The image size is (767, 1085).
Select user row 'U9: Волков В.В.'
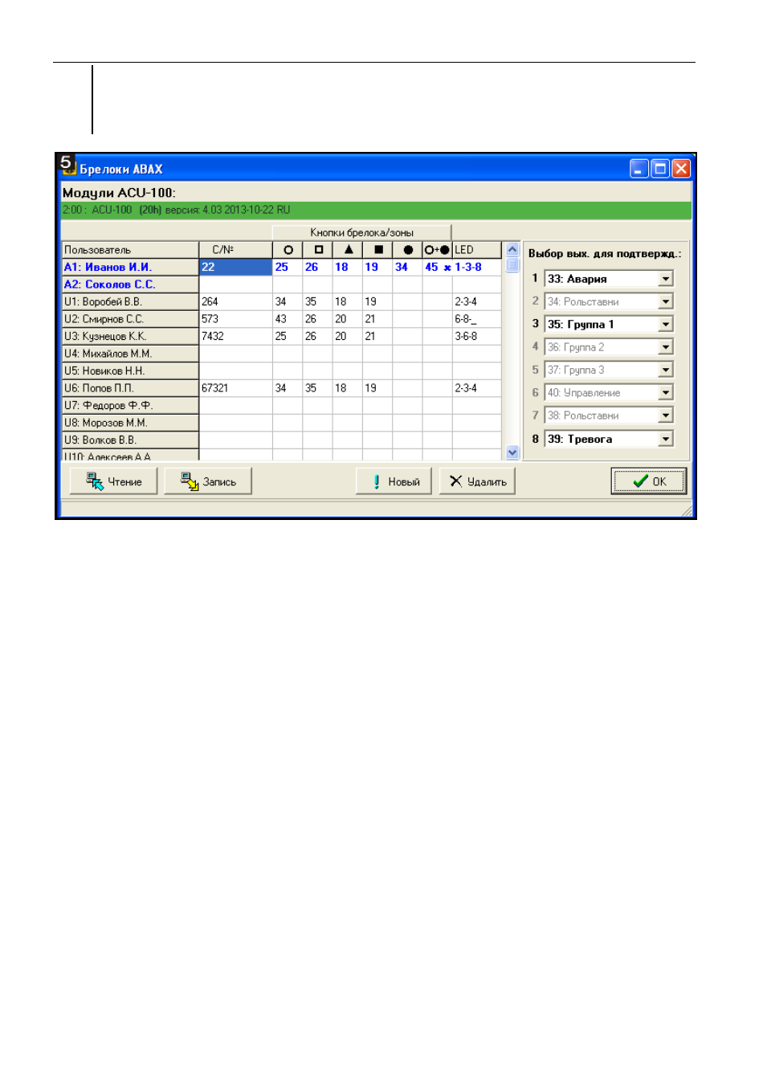(130, 440)
